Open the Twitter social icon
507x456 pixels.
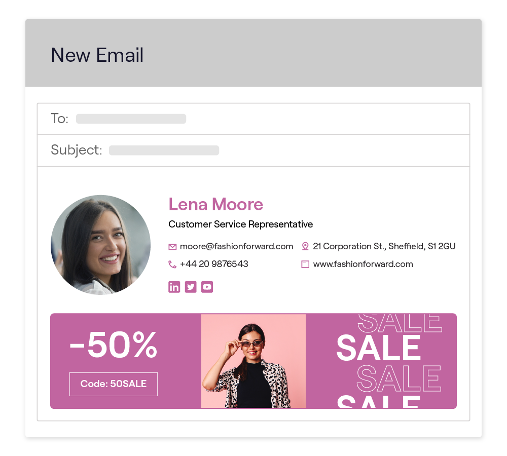click(x=191, y=287)
